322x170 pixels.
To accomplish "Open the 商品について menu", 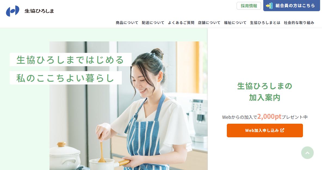I will [127, 23].
